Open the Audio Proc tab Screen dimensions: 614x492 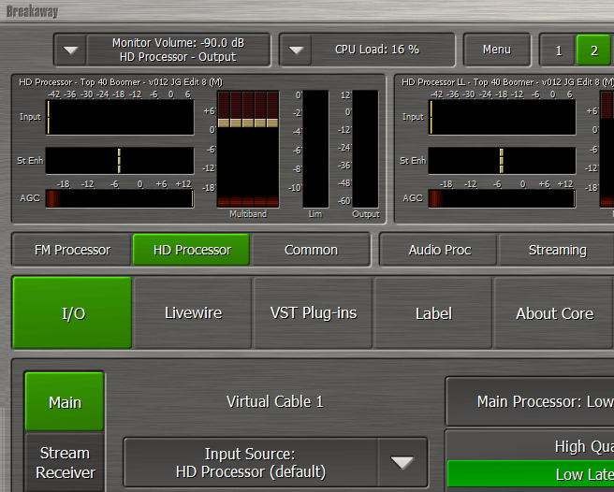pyautogui.click(x=440, y=250)
